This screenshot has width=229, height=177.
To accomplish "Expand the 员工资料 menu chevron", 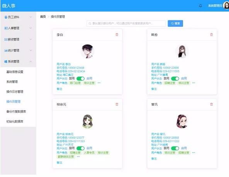I will [31, 17].
